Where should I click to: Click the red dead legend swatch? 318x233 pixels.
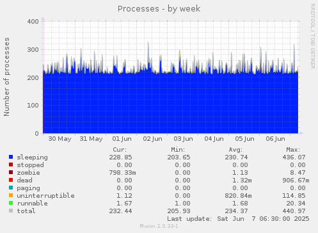tap(11, 180)
